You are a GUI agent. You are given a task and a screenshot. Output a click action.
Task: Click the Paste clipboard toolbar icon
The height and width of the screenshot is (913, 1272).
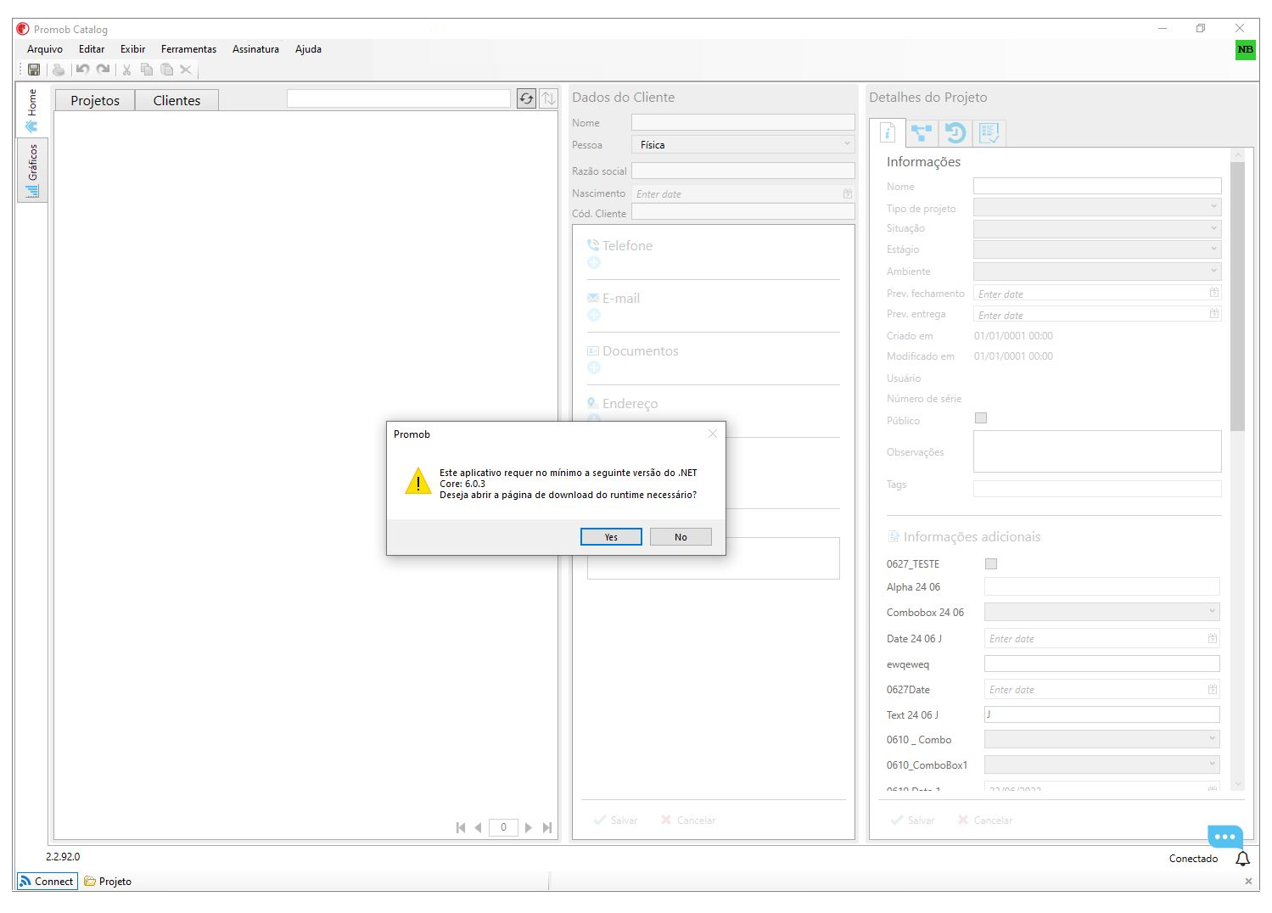[x=167, y=70]
